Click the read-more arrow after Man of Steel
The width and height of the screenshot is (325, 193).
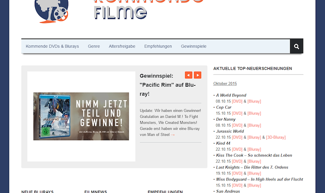(173, 135)
